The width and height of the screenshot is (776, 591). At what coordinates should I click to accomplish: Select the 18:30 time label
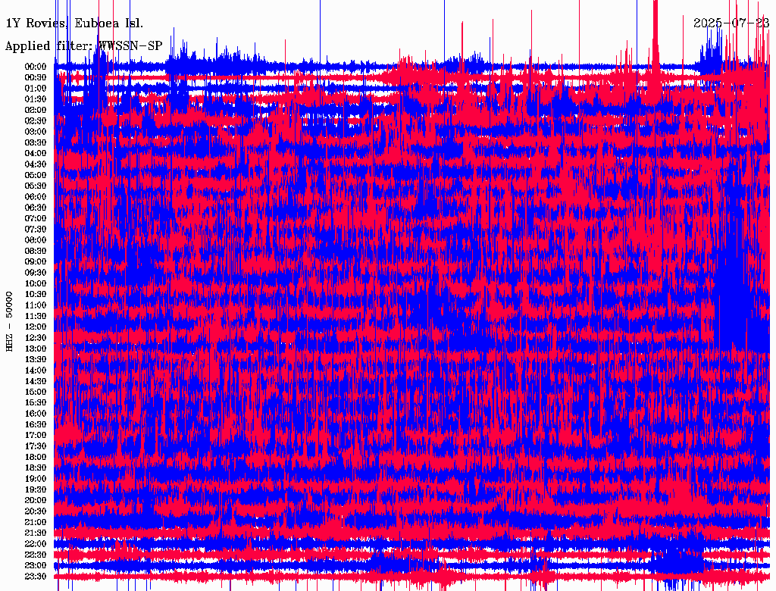tap(36, 467)
